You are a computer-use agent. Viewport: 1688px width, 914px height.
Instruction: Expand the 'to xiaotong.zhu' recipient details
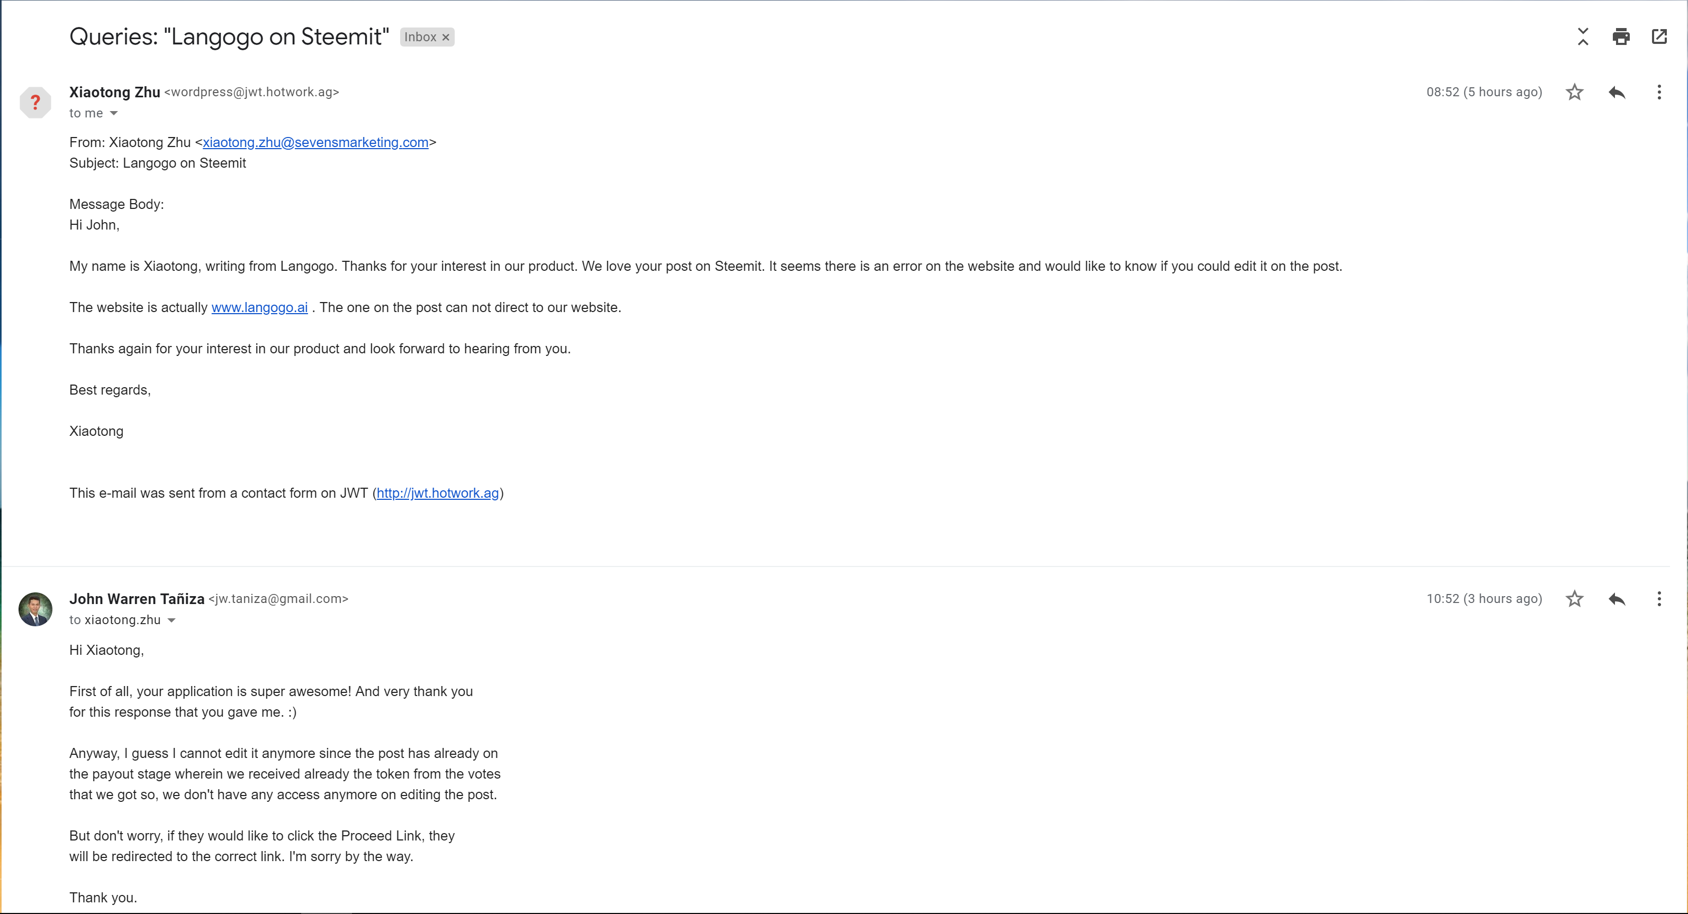tap(171, 620)
